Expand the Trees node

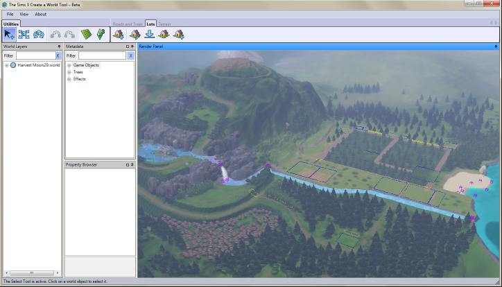(x=69, y=72)
